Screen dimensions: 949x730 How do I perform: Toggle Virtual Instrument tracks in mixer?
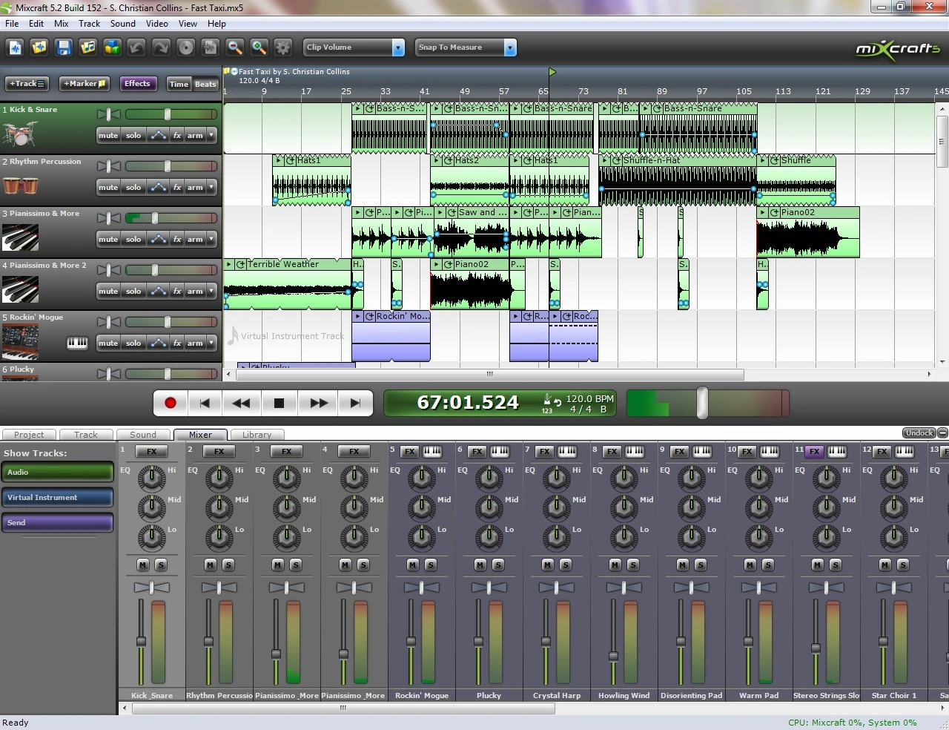pyautogui.click(x=57, y=497)
